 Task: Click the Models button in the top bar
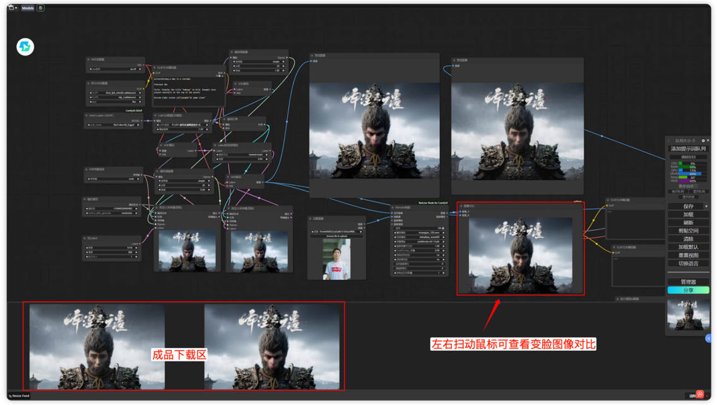(x=28, y=8)
